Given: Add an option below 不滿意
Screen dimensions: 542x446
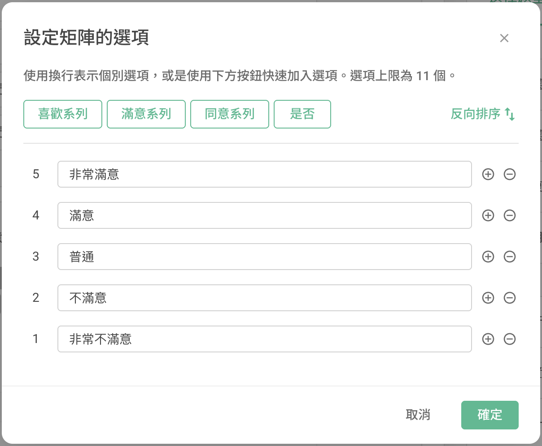Looking at the screenshot, I should point(488,298).
